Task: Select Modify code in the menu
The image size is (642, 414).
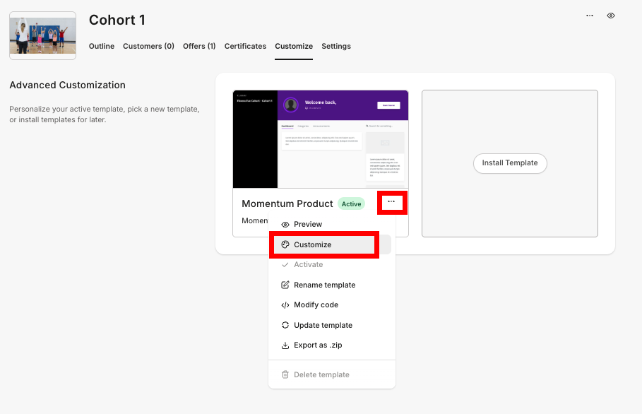Action: click(332, 304)
